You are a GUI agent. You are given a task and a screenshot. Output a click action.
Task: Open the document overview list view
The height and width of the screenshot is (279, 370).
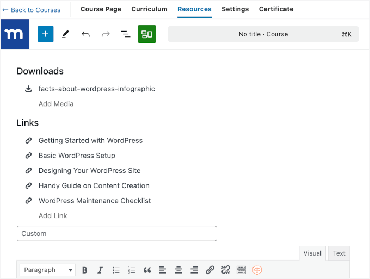click(x=126, y=34)
